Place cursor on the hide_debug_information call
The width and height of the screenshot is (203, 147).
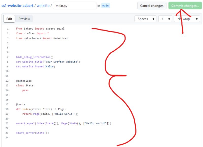click(x=33, y=57)
